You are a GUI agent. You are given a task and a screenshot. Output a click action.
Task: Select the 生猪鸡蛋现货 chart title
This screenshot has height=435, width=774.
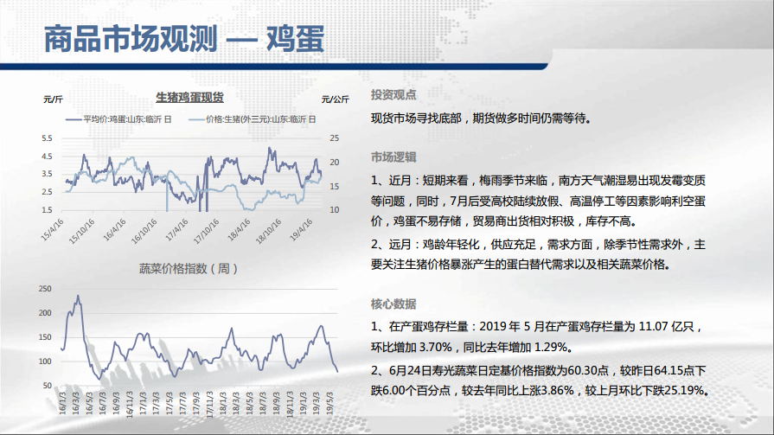click(189, 98)
